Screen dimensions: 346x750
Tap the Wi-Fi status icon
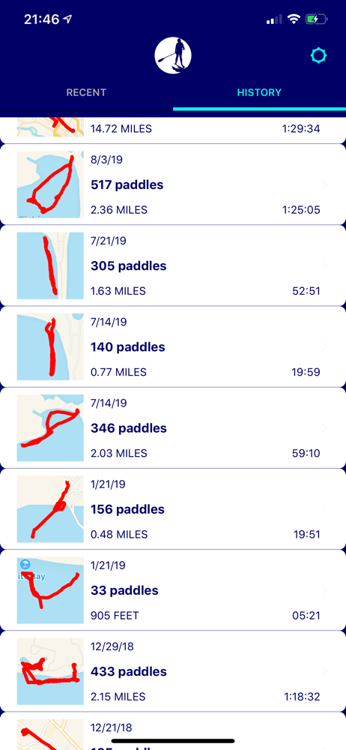[294, 19]
